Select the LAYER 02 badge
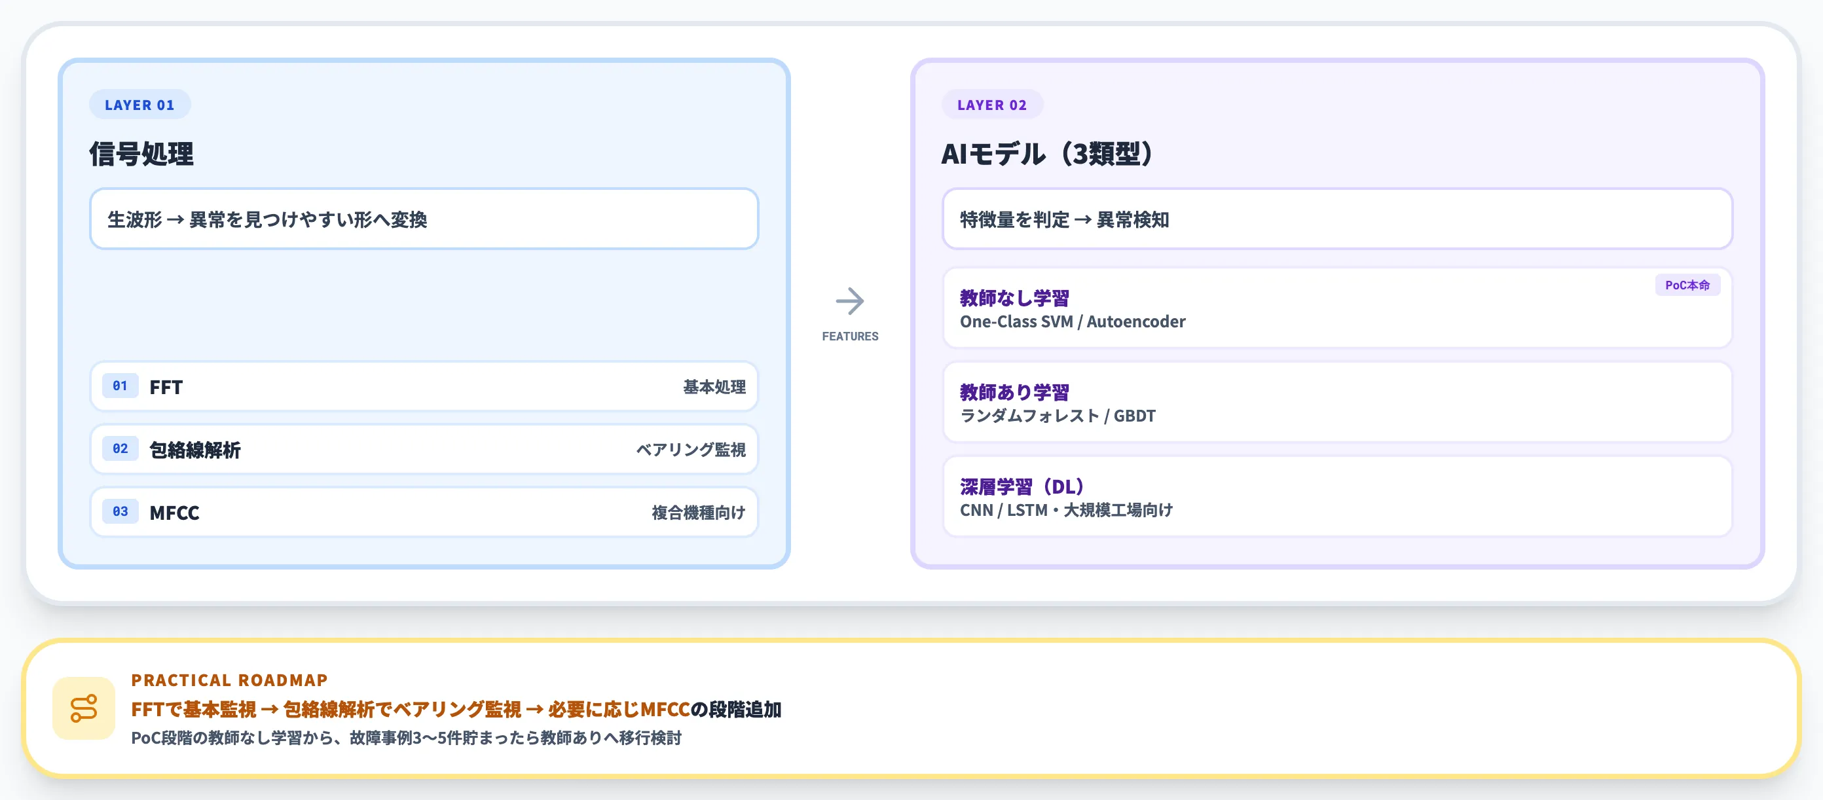The height and width of the screenshot is (800, 1823). (x=991, y=105)
